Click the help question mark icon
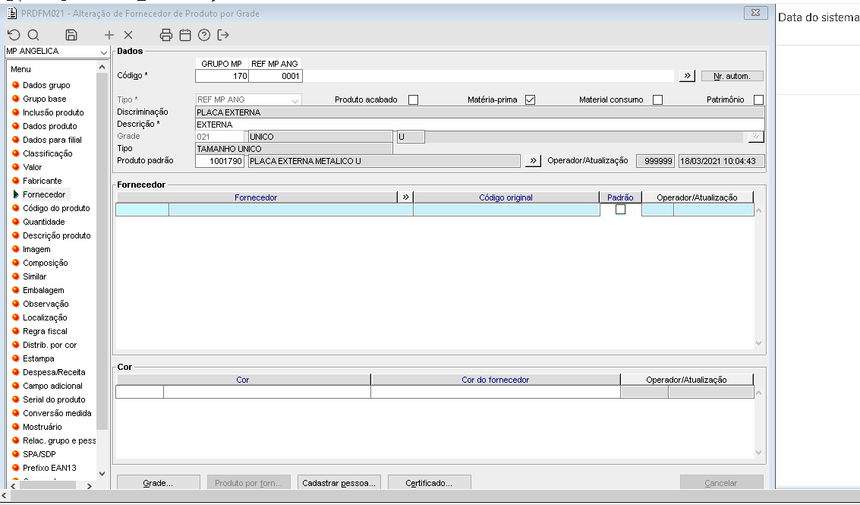 [204, 35]
